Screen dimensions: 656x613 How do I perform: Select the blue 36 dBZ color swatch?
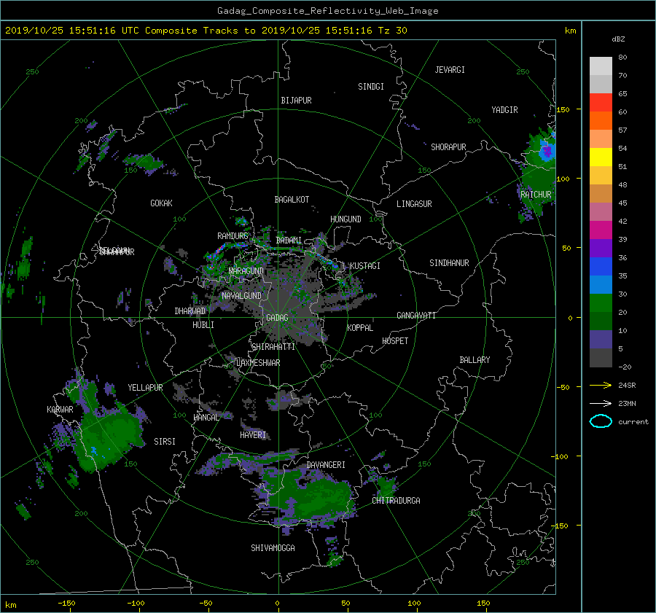coord(601,266)
